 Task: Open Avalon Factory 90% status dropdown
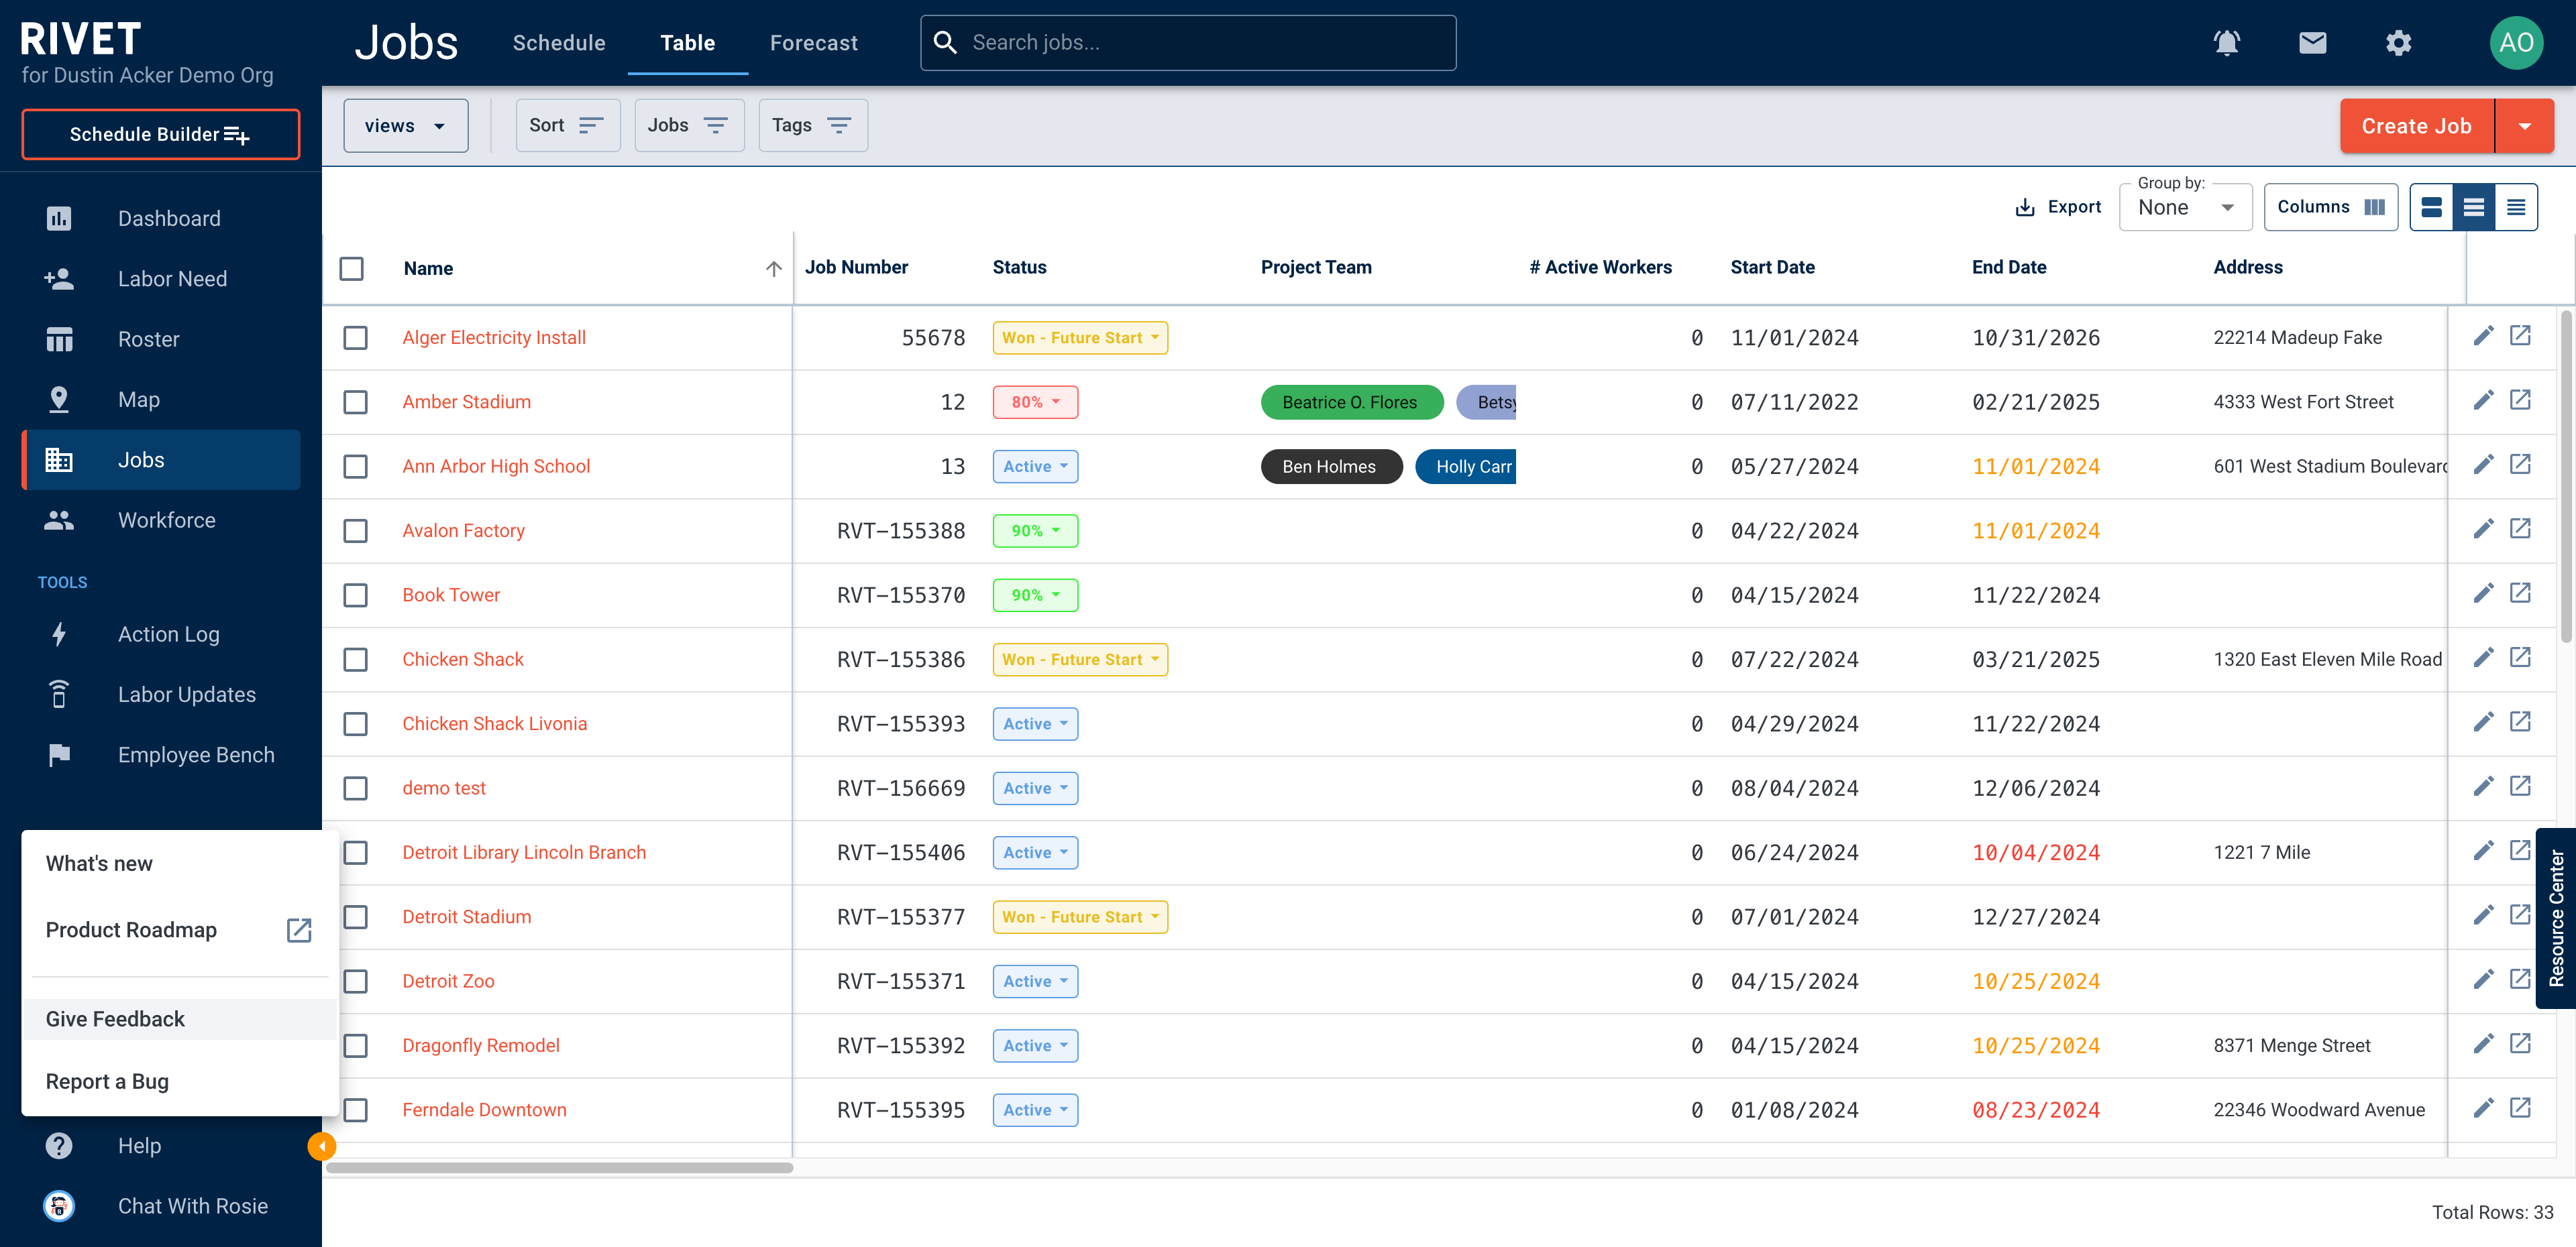coord(1035,530)
